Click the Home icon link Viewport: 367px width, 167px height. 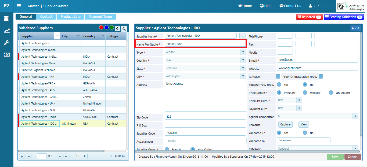[x=245, y=6]
